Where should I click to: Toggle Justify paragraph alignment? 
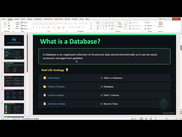79,27
